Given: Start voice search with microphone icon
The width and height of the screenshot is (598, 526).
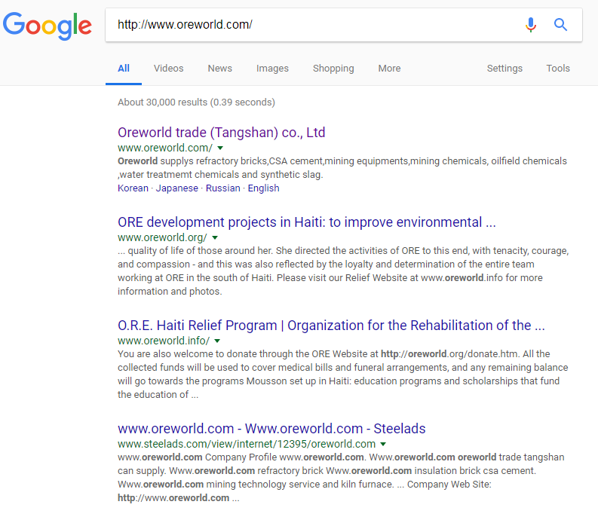Looking at the screenshot, I should (x=531, y=25).
